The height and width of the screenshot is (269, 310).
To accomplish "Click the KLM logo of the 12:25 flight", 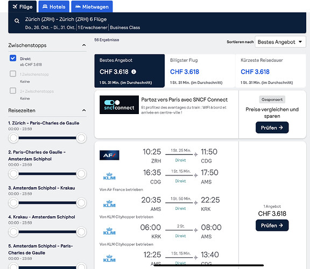I will [x=109, y=258].
